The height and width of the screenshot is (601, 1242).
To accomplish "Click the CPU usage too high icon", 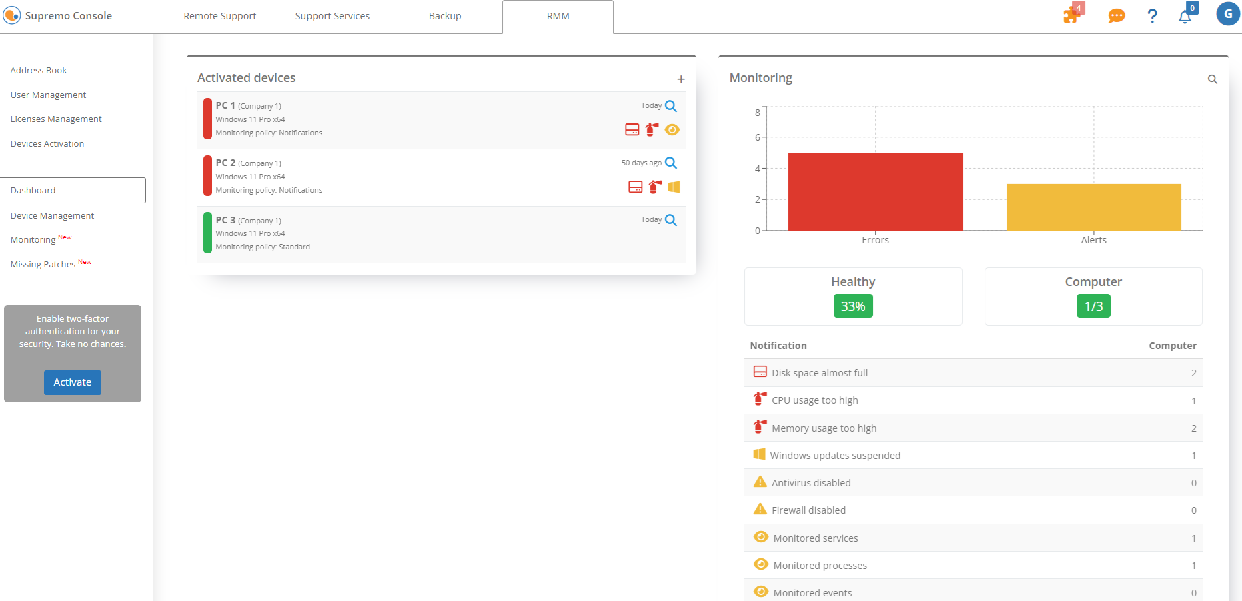I will [760, 399].
